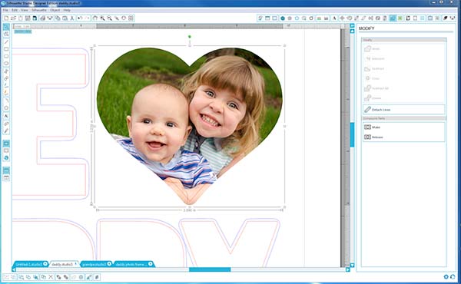The width and height of the screenshot is (461, 284).
Task: Click the green rotation handle above the photo
Action: [x=190, y=37]
